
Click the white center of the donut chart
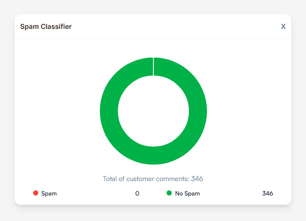pyautogui.click(x=153, y=111)
